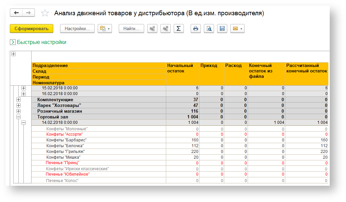346x202 pixels.
Task: Open print preview icon
Action: (209, 29)
